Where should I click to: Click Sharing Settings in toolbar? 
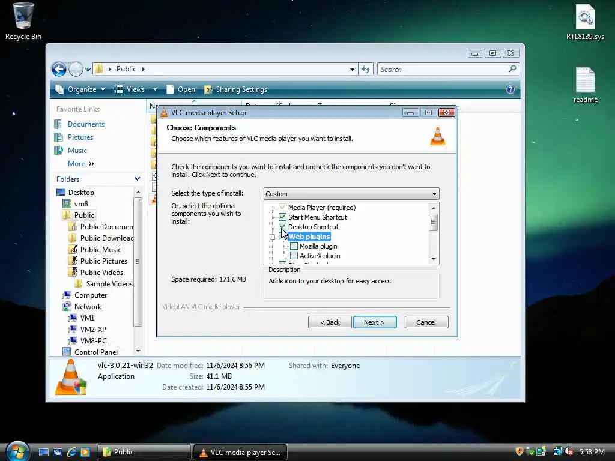point(235,89)
